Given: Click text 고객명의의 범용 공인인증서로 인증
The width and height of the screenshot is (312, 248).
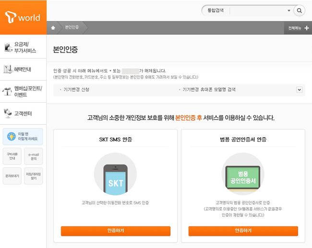Looking at the screenshot, I should click(243, 202).
